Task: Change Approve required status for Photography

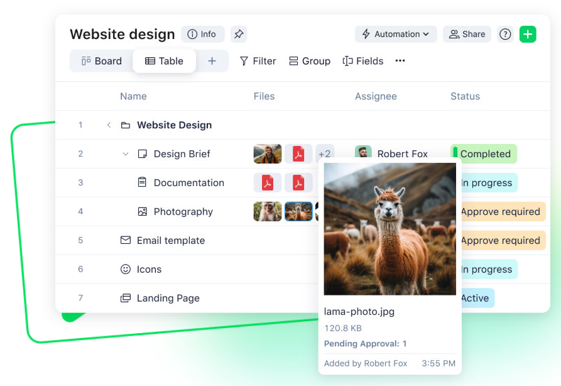Action: (x=503, y=212)
